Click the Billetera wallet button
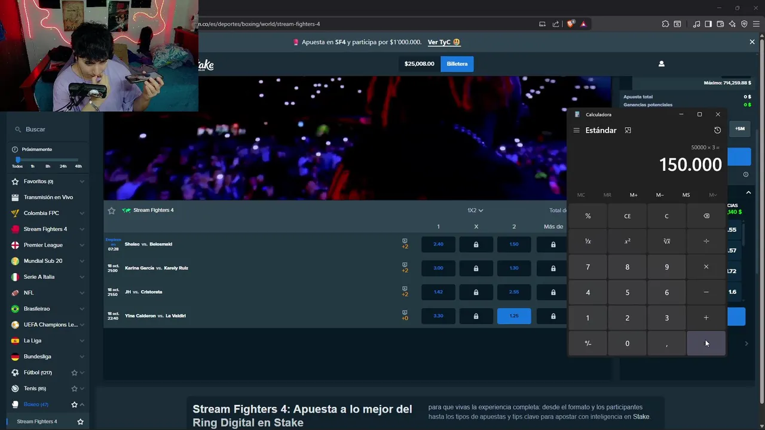 coord(457,64)
